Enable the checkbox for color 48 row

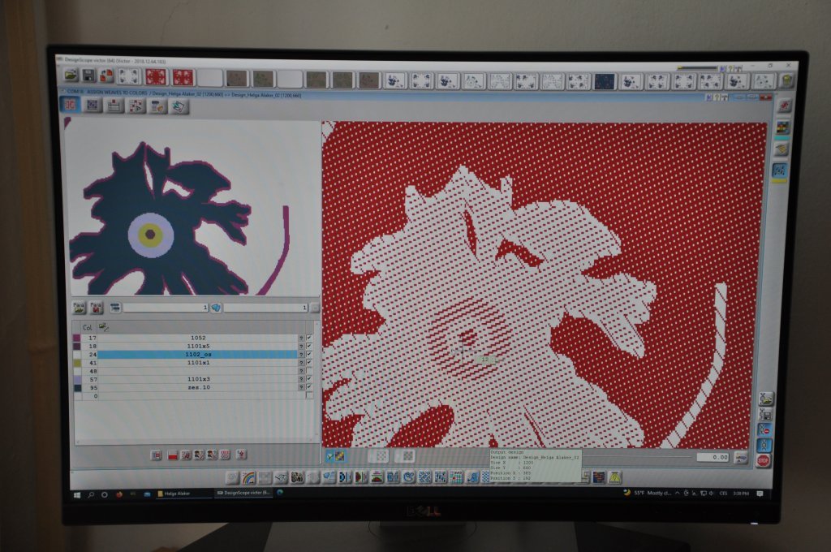(309, 370)
